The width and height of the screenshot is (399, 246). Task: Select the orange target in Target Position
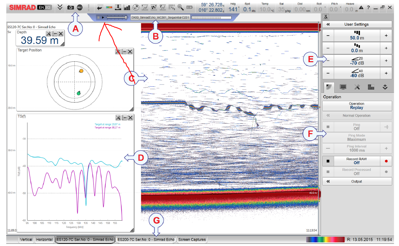click(x=81, y=71)
